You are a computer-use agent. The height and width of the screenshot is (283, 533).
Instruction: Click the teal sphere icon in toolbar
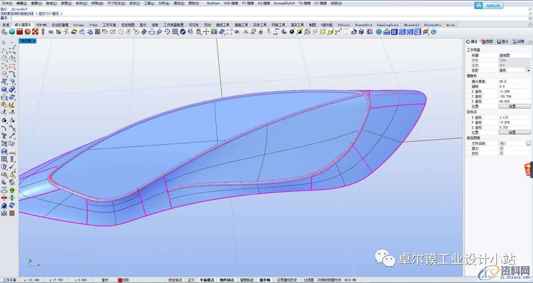tap(12, 31)
